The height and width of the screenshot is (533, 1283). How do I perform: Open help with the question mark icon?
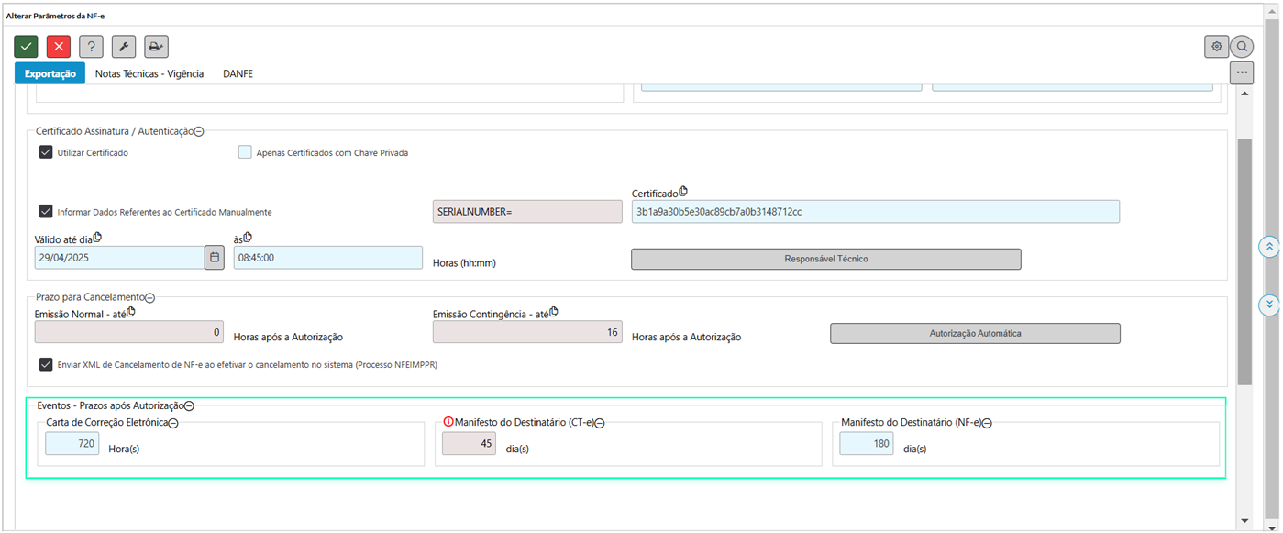[x=91, y=47]
